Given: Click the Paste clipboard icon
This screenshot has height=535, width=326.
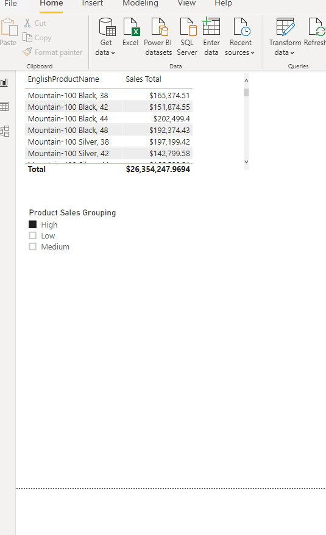Looking at the screenshot, I should coord(9,27).
